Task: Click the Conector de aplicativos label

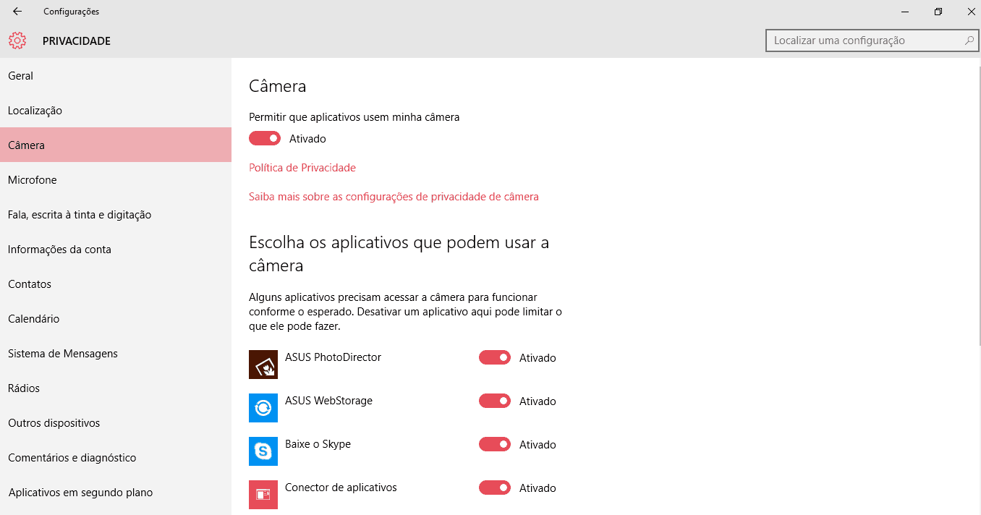Action: pyautogui.click(x=341, y=488)
